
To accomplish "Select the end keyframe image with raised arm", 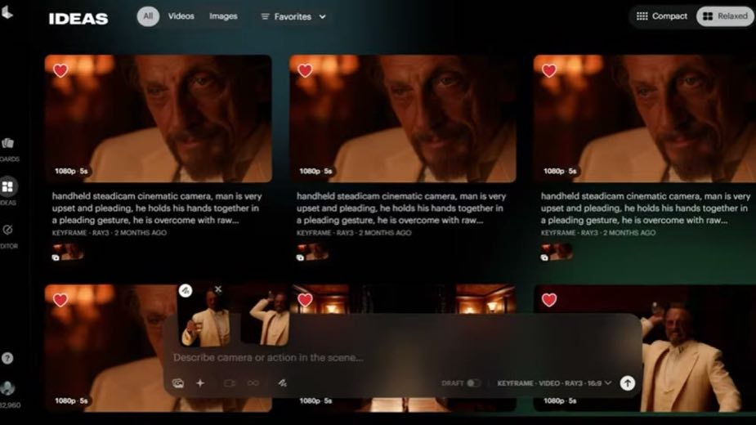I will coord(265,315).
